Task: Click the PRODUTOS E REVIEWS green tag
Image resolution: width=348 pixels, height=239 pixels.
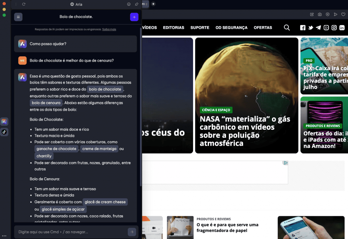Action: coord(323,126)
